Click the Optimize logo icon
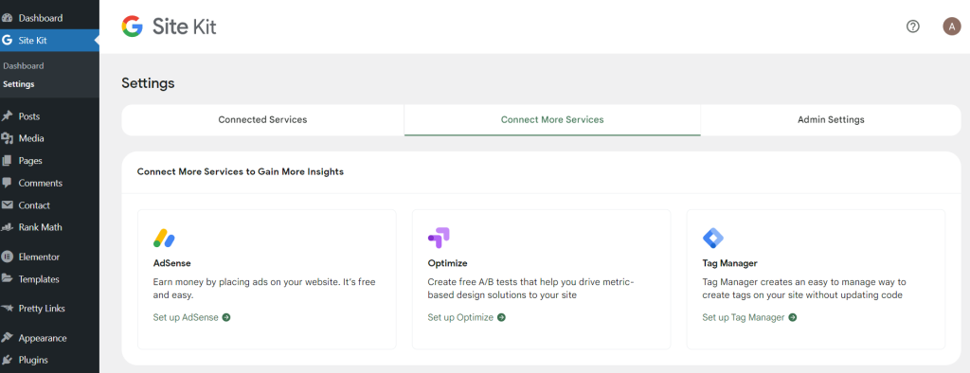Viewport: 970px width, 373px height. tap(439, 239)
